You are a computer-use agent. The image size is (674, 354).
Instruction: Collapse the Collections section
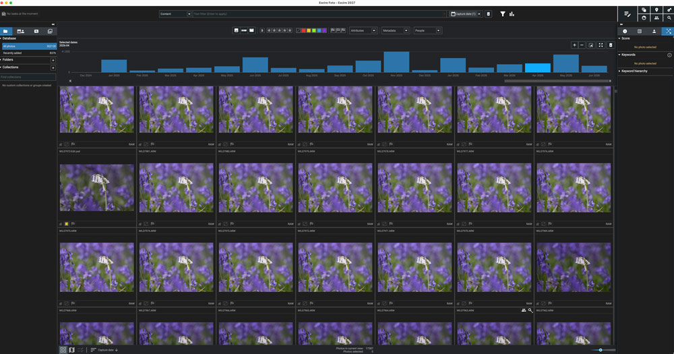(1, 67)
